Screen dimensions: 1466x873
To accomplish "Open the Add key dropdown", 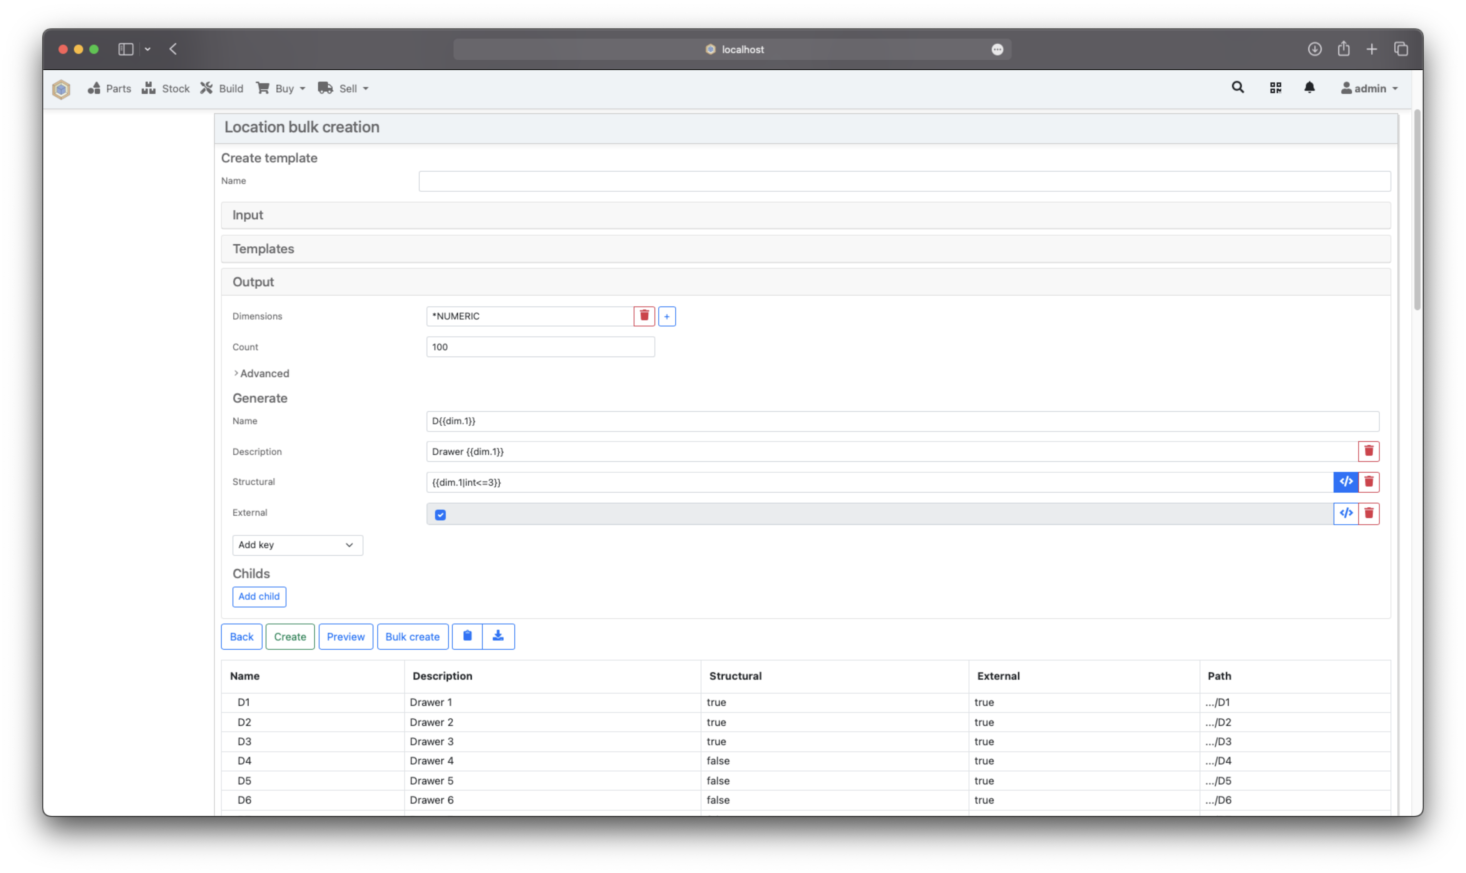I will click(297, 545).
